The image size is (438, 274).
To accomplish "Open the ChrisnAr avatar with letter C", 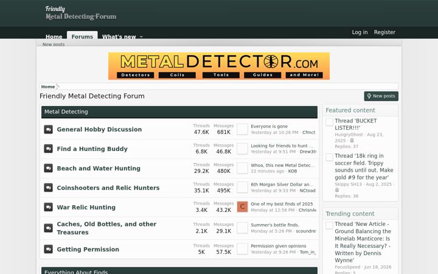I will coord(242,207).
